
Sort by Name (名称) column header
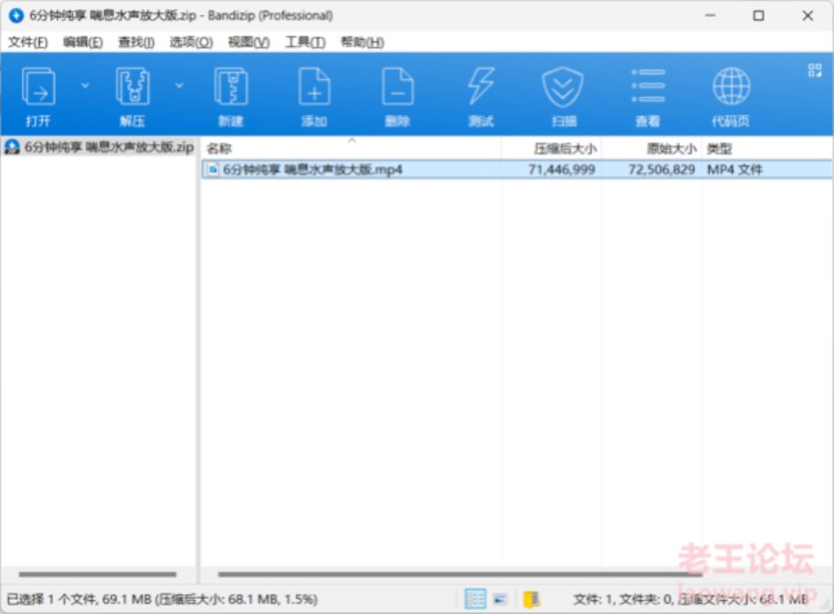pyautogui.click(x=219, y=149)
